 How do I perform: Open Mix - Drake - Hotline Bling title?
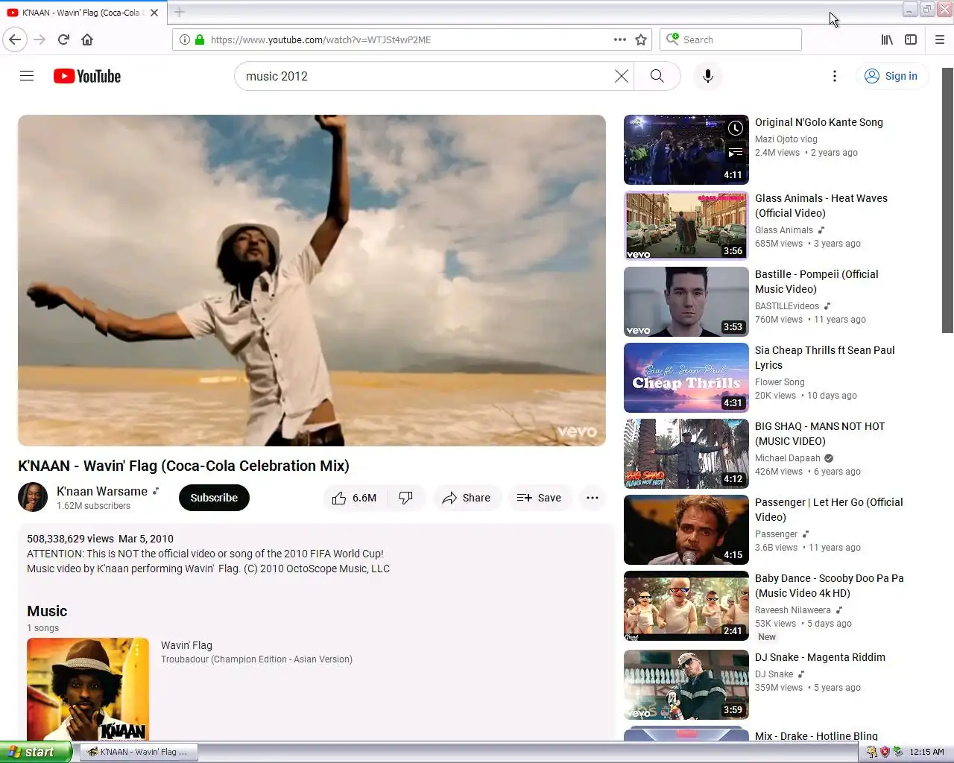coord(816,735)
